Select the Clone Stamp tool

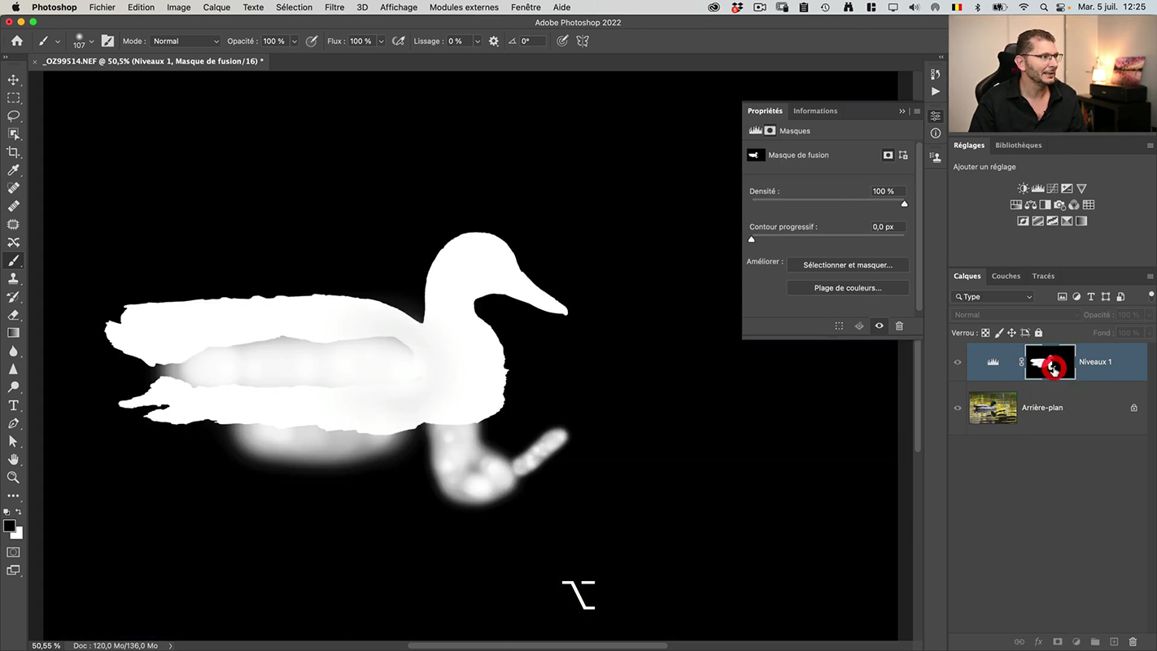tap(13, 278)
